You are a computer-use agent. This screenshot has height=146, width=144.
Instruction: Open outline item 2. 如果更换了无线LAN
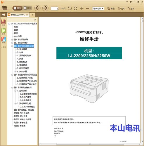click(27, 81)
